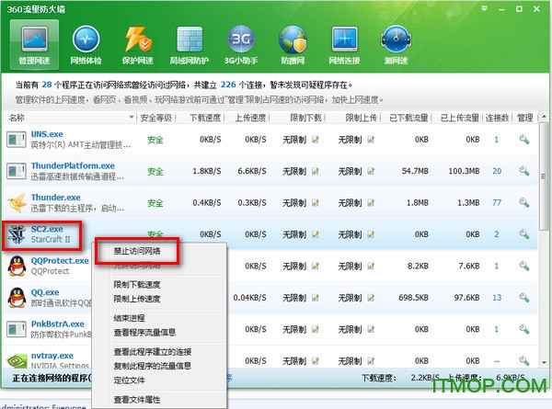
Task: Sort by the 上传速度 column header
Action: [250, 118]
